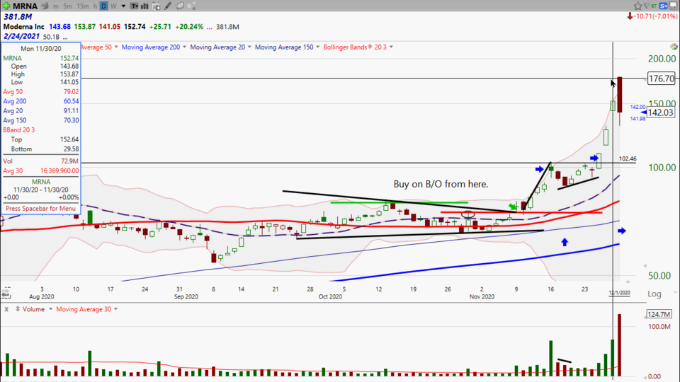Click the 12/1/2020 date cursor label

[x=619, y=293]
